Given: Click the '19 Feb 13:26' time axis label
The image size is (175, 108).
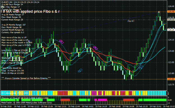Looking at the screenshot, I should 47,106.
